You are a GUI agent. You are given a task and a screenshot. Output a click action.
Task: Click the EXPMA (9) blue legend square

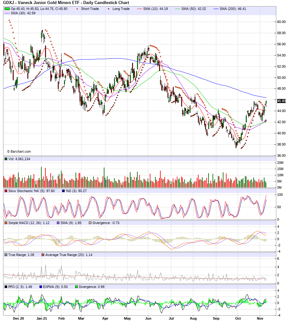tap(41, 287)
